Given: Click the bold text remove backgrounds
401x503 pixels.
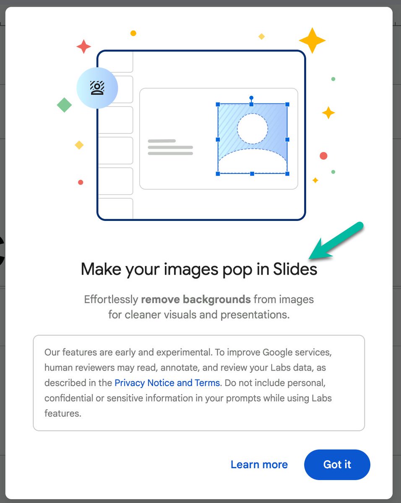Looking at the screenshot, I should pos(196,299).
